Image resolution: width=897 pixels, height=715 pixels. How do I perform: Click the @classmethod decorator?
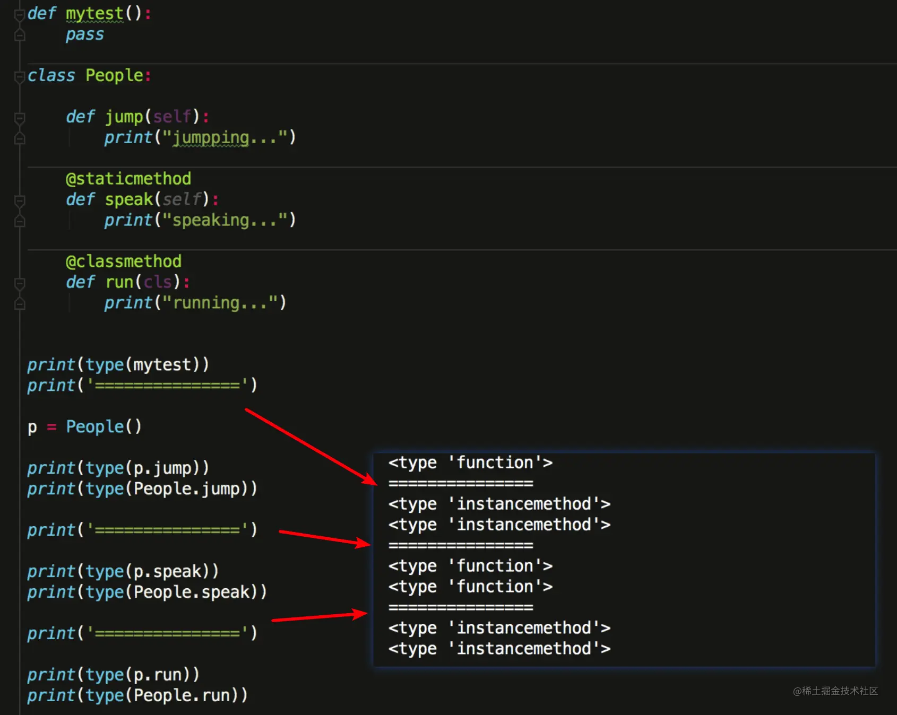(x=123, y=261)
